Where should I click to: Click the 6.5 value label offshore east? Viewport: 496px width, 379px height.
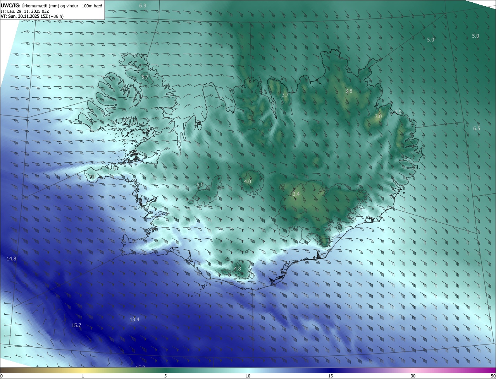tap(477, 128)
